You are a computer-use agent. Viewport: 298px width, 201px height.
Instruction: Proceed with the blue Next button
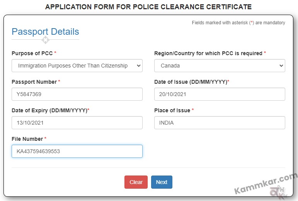click(162, 182)
